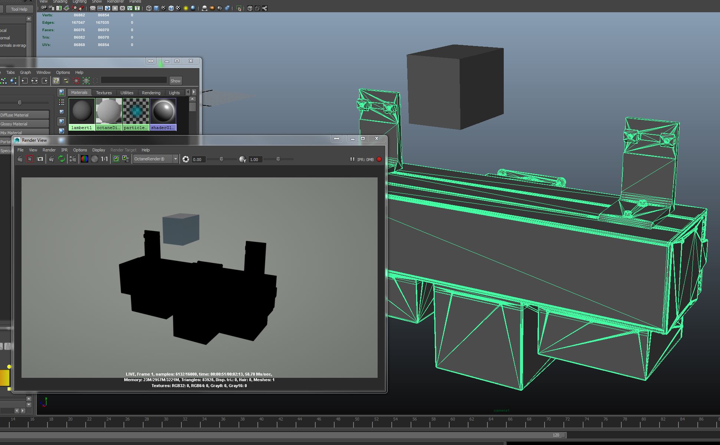720x445 pixels.
Task: Open the IPR menu in Render View
Action: pyautogui.click(x=64, y=150)
